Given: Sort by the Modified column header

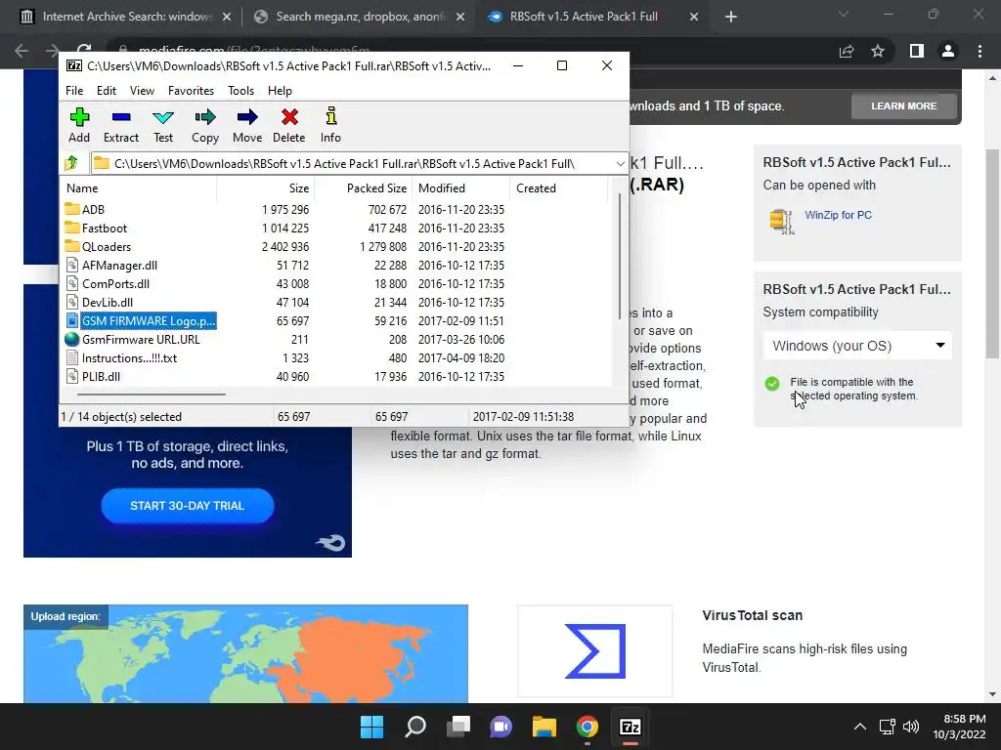Looking at the screenshot, I should tap(461, 188).
